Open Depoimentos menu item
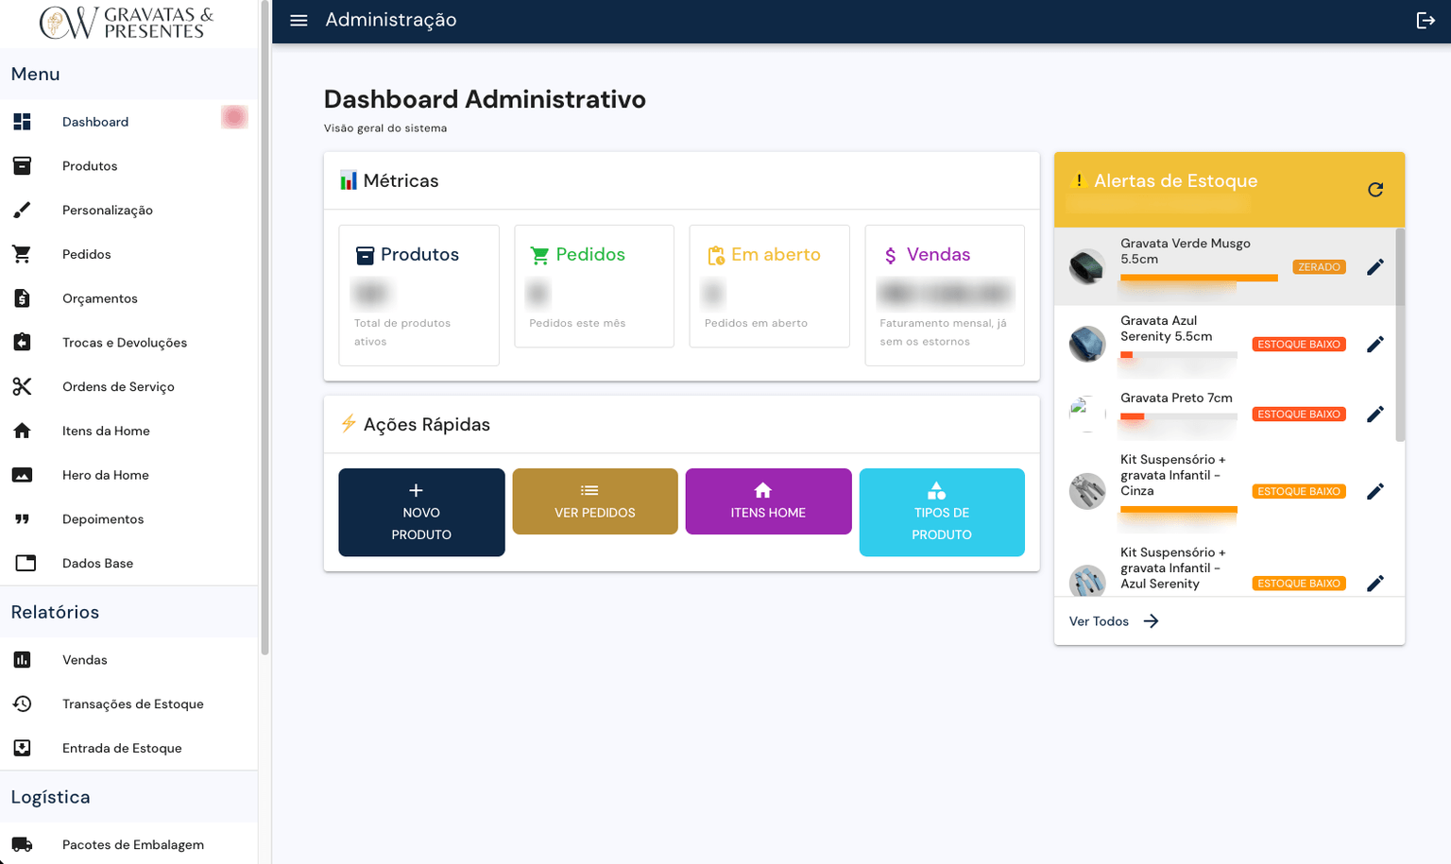 click(128, 518)
